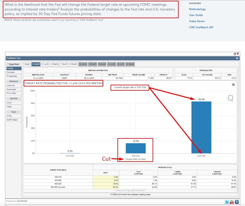Select the 19 Mar25 meeting tab

point(93,64)
